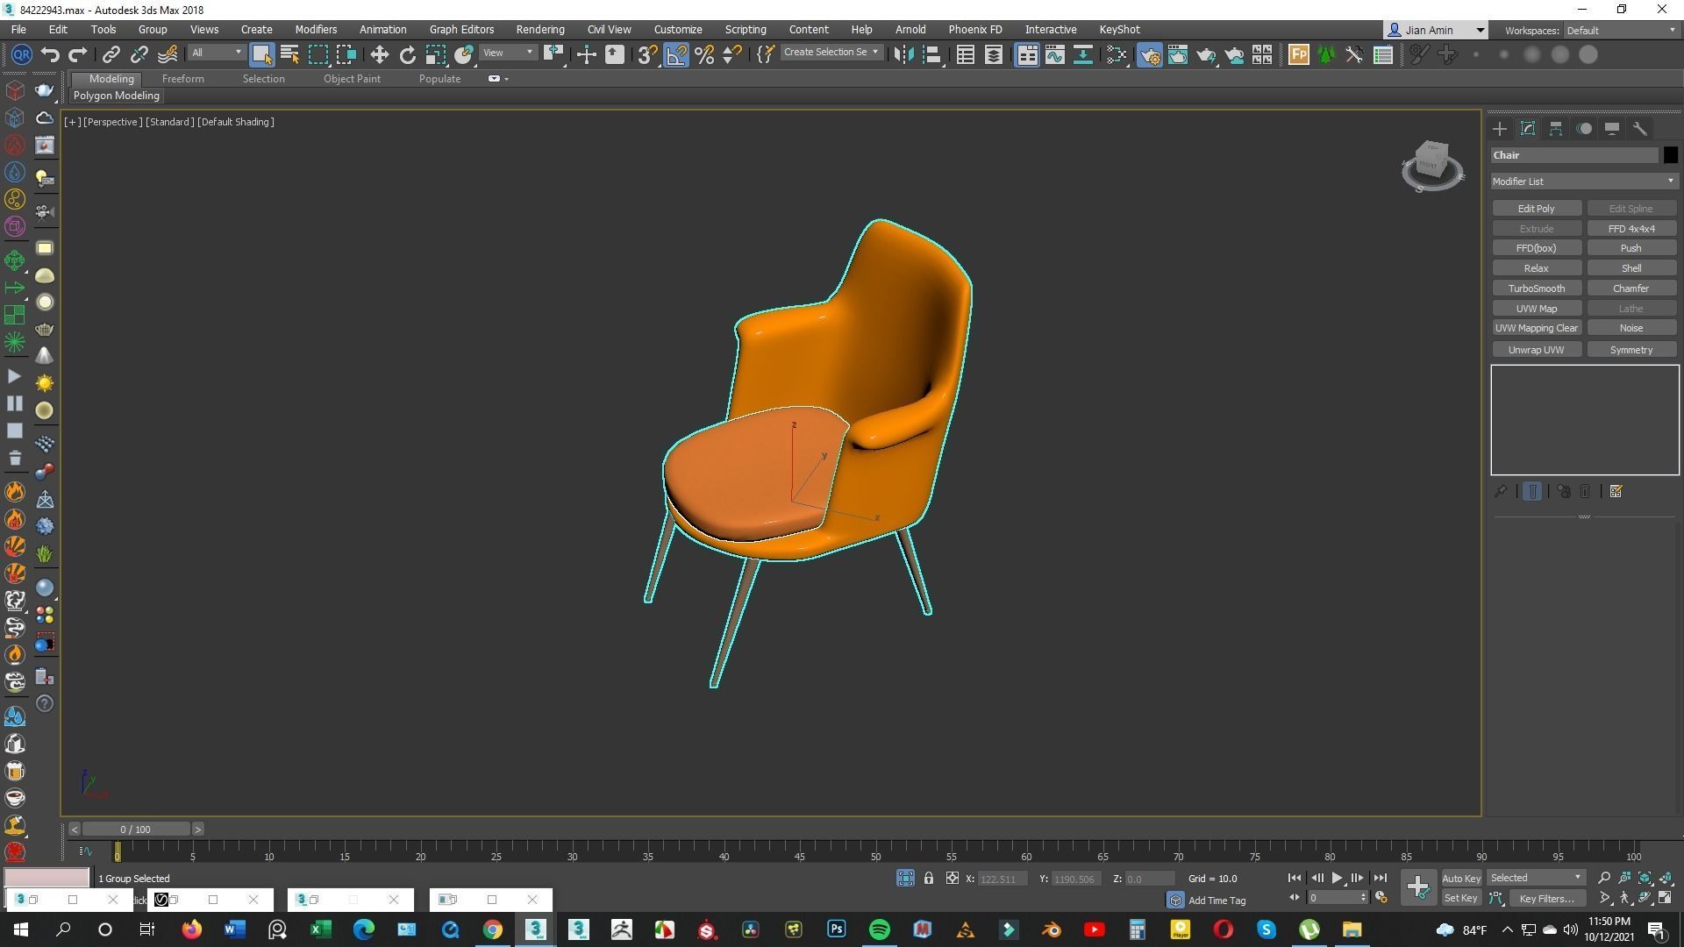Image resolution: width=1684 pixels, height=947 pixels.
Task: Open the Workspaces Default dropdown
Action: click(1621, 30)
